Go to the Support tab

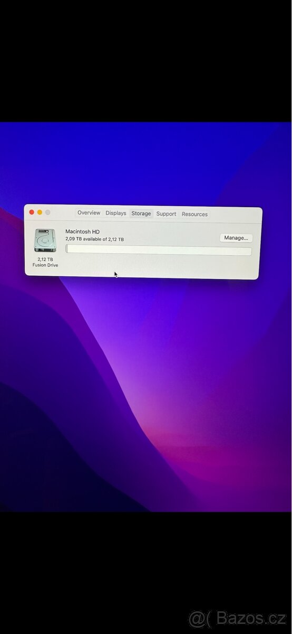tap(166, 214)
